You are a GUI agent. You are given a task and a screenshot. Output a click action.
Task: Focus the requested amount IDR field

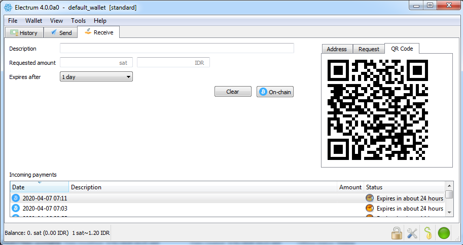coord(173,62)
